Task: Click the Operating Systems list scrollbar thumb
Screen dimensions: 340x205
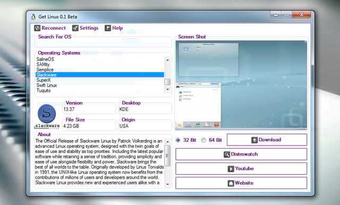Action: 167,82
